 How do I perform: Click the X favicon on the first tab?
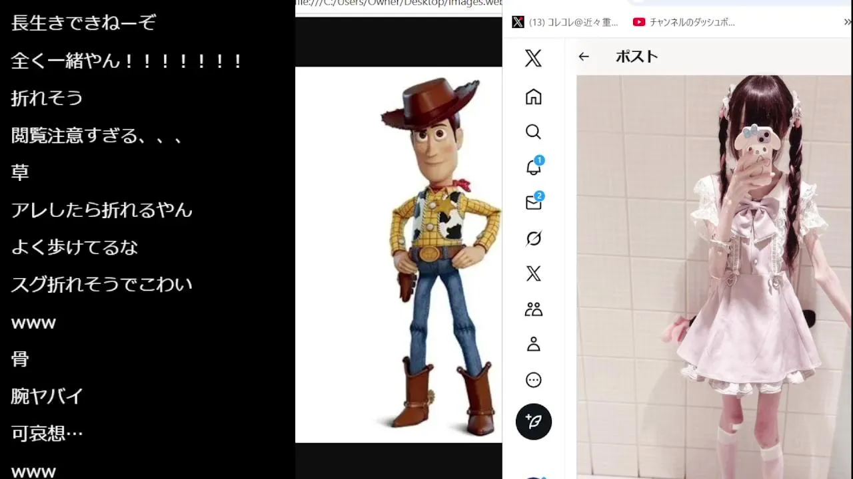[x=518, y=22]
